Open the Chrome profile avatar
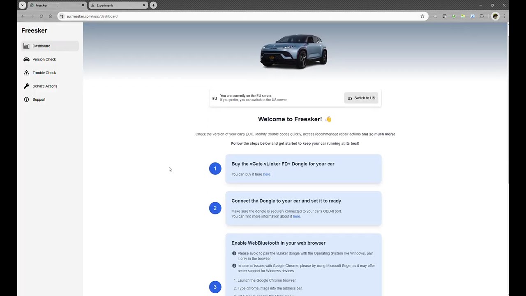 [x=495, y=16]
